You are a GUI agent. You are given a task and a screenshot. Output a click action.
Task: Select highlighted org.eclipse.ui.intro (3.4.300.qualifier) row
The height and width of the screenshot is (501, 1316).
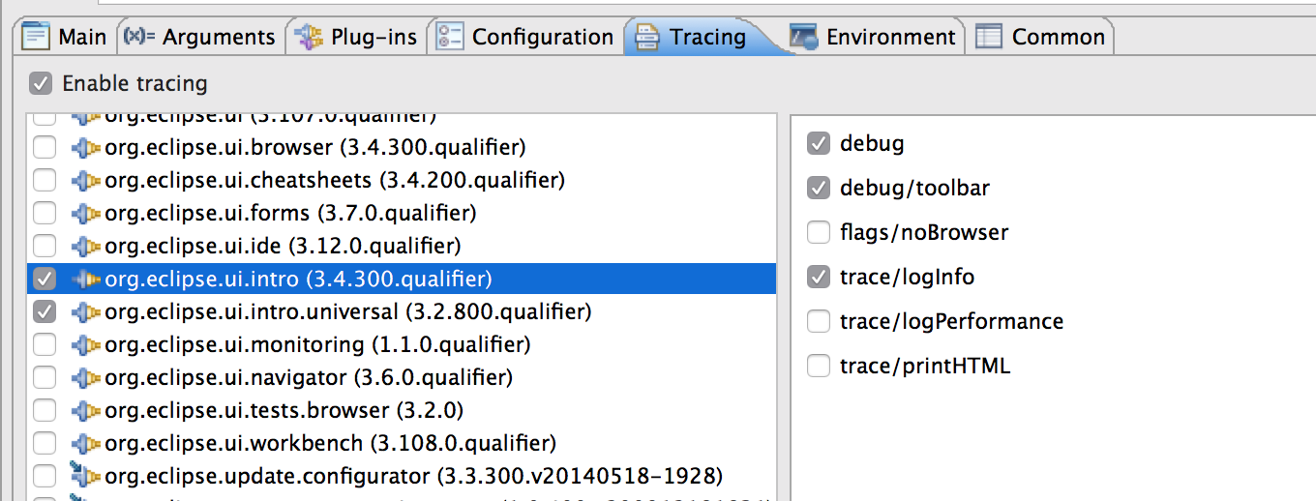click(x=401, y=280)
